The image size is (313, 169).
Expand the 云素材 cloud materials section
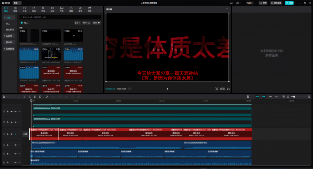coord(9,36)
